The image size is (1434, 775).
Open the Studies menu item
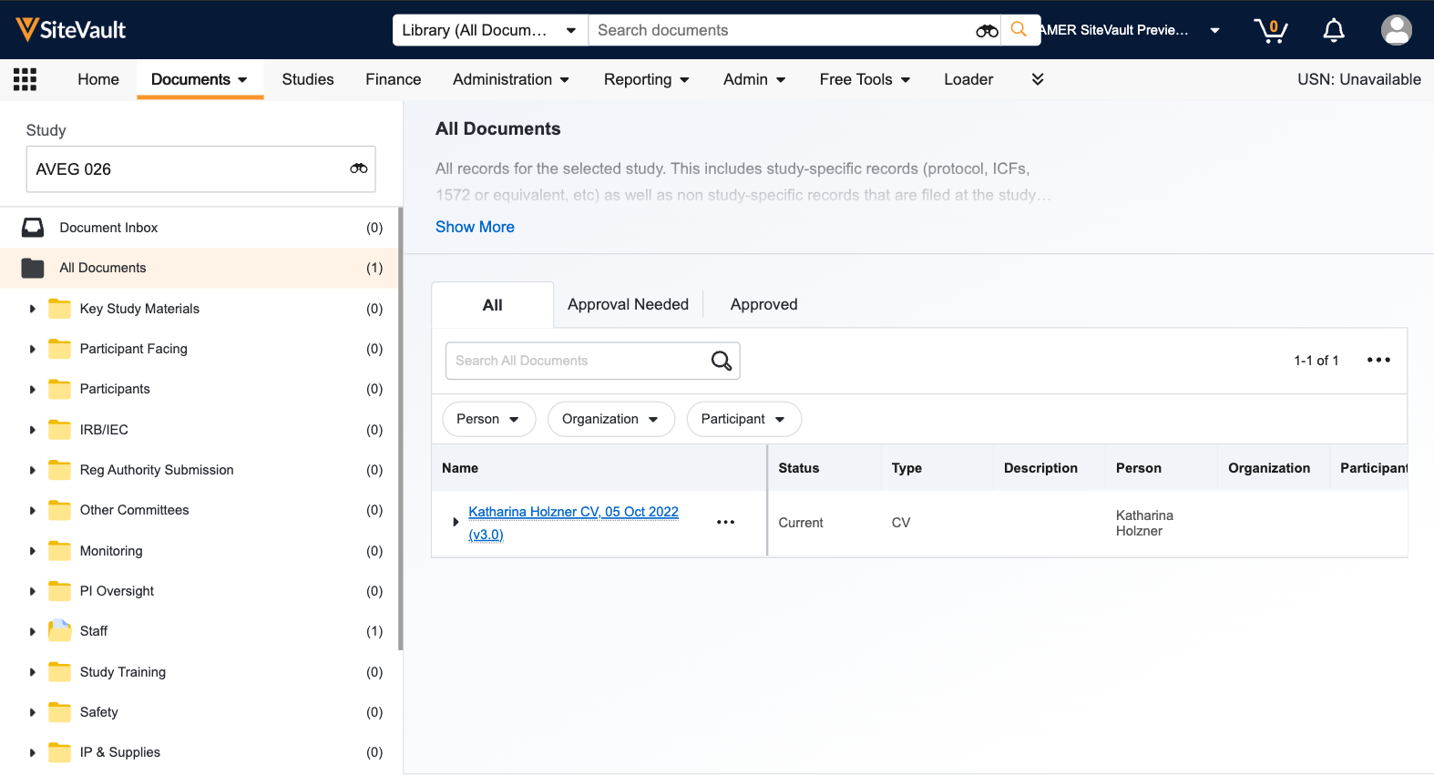tap(308, 79)
